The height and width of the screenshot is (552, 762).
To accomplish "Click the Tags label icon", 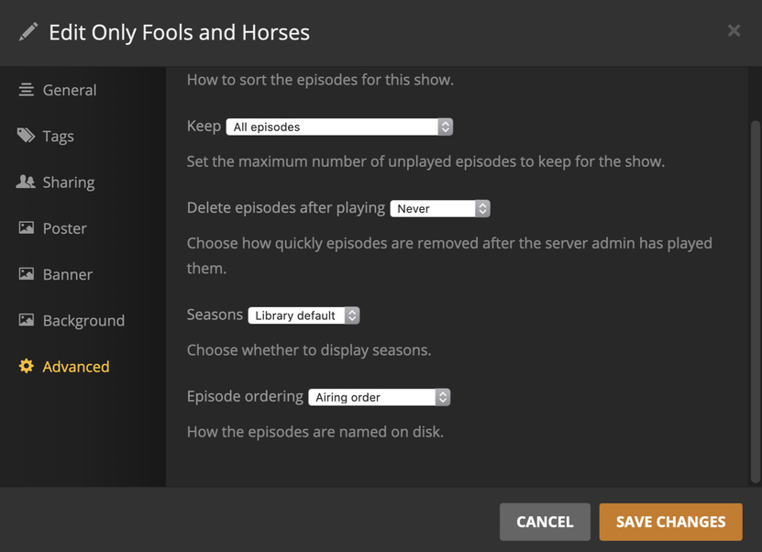I will pos(26,136).
